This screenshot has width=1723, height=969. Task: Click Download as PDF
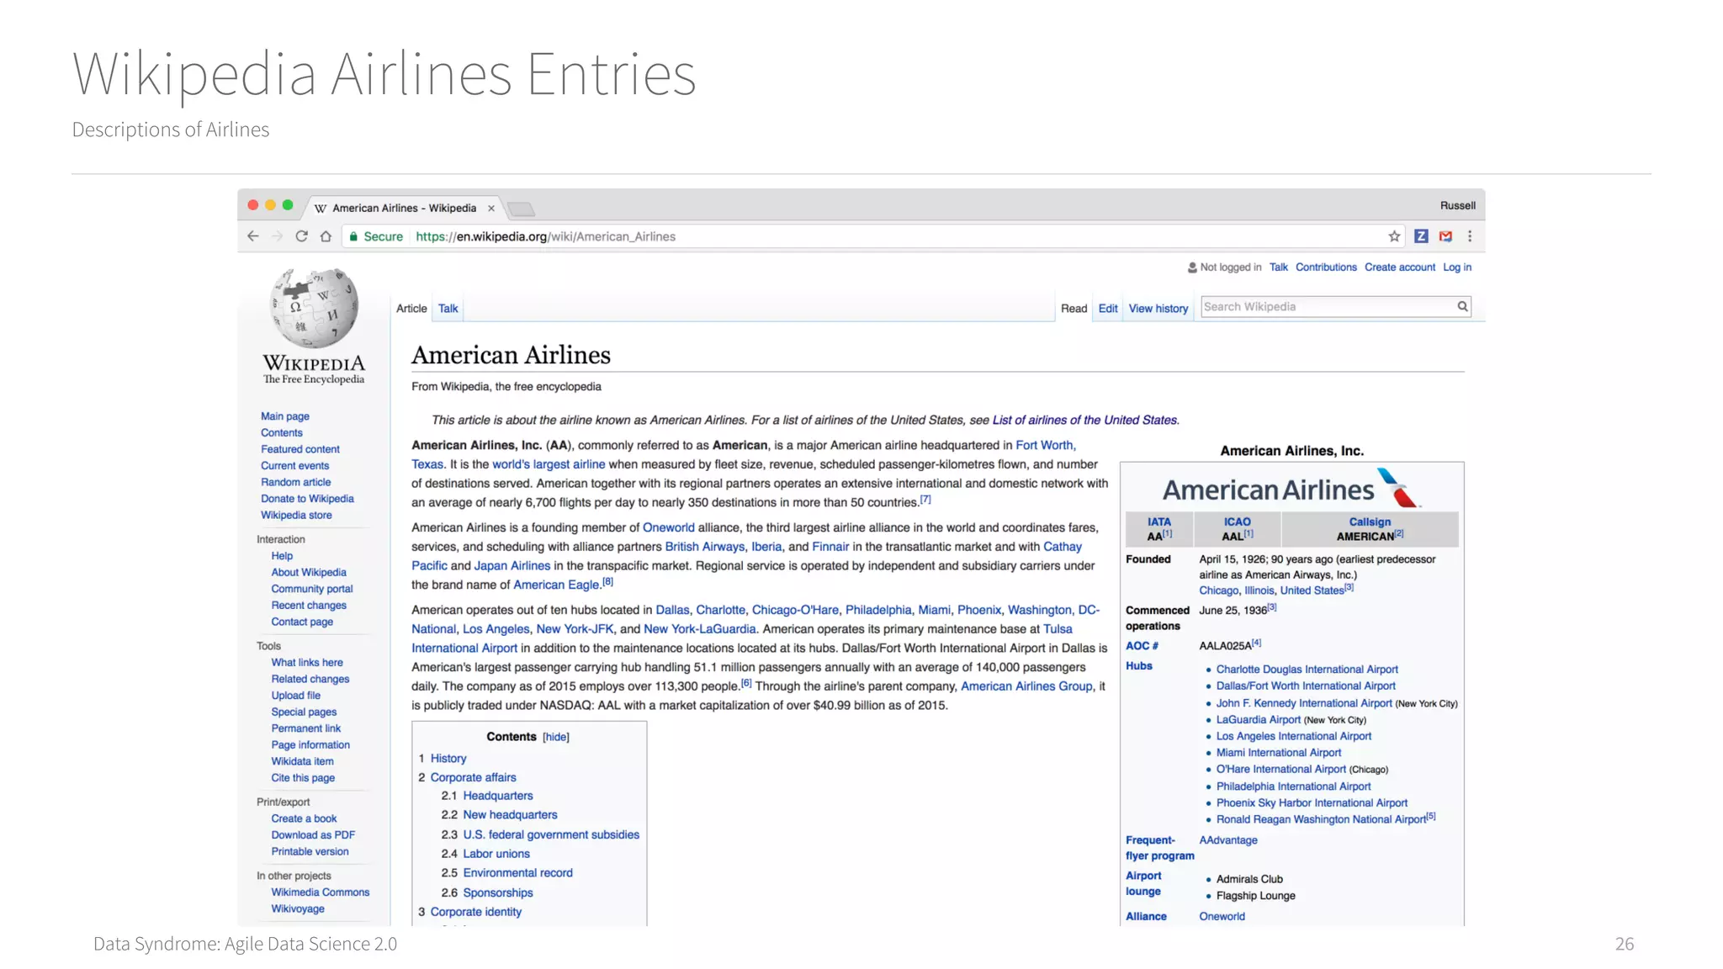click(313, 835)
